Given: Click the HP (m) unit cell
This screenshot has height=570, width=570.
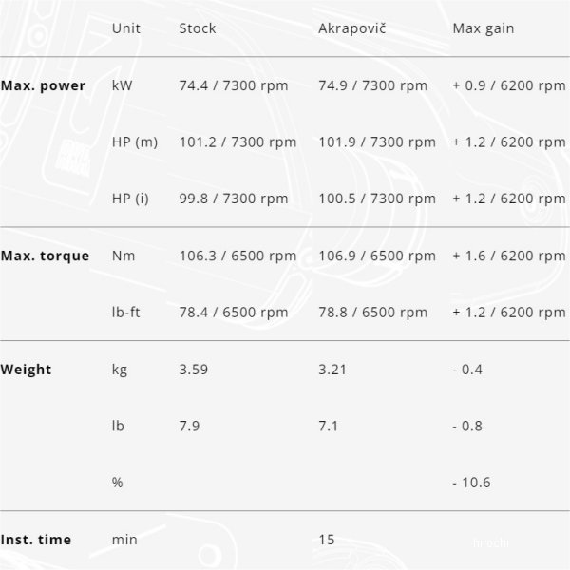Looking at the screenshot, I should [135, 142].
